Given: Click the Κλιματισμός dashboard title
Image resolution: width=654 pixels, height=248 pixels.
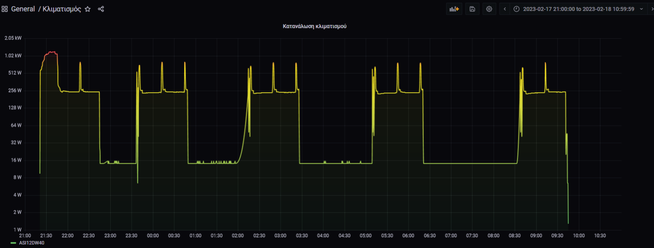Looking at the screenshot, I should pyautogui.click(x=62, y=9).
